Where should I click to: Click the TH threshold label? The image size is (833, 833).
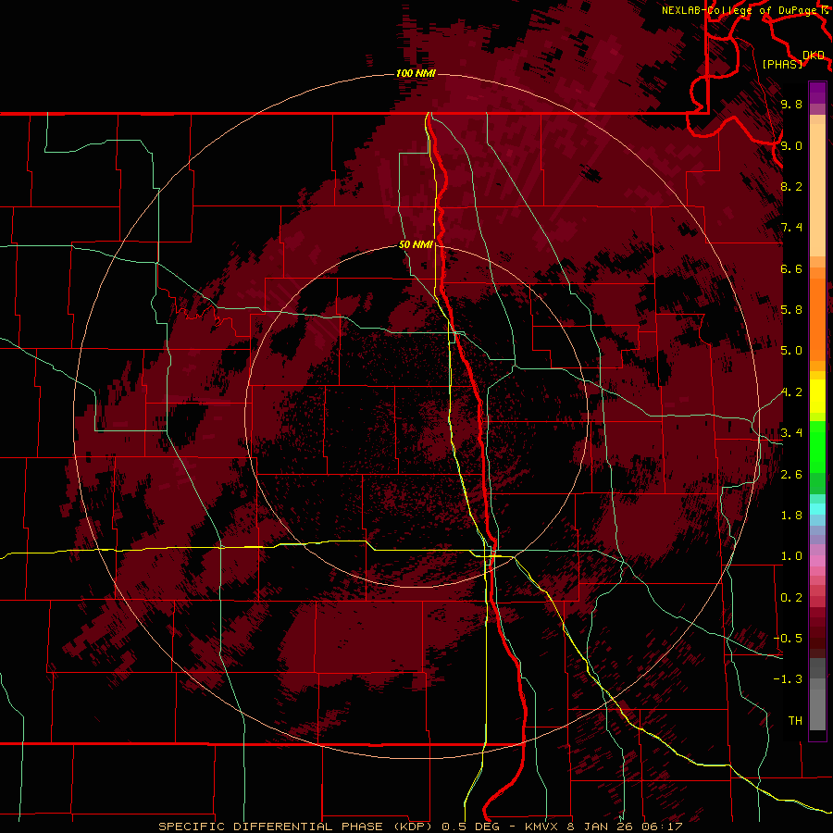[x=795, y=721]
